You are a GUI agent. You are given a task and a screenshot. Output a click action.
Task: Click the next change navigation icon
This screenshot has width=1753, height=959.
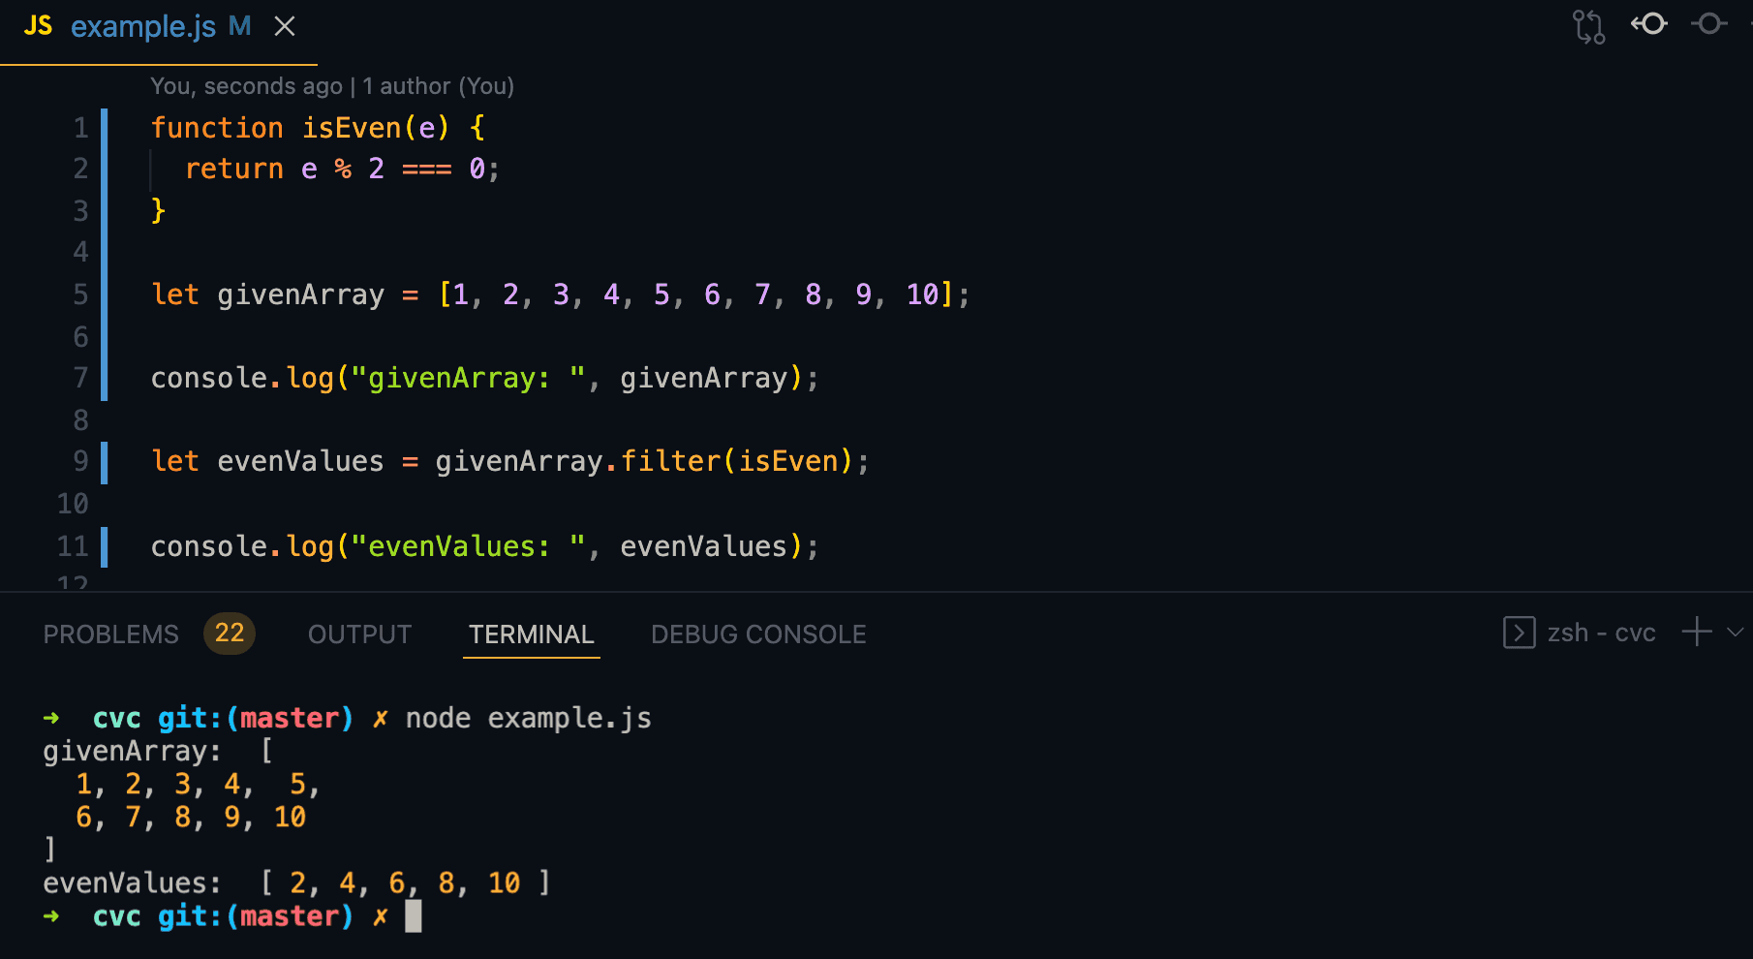[x=1707, y=24]
